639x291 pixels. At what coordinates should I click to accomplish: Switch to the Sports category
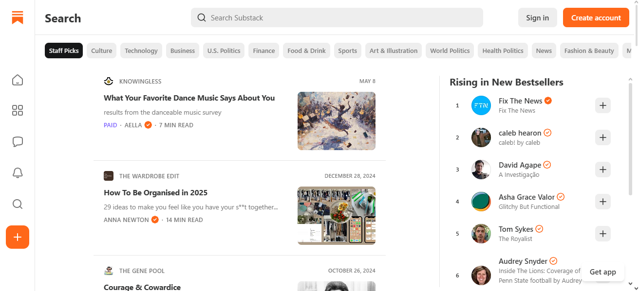click(348, 51)
